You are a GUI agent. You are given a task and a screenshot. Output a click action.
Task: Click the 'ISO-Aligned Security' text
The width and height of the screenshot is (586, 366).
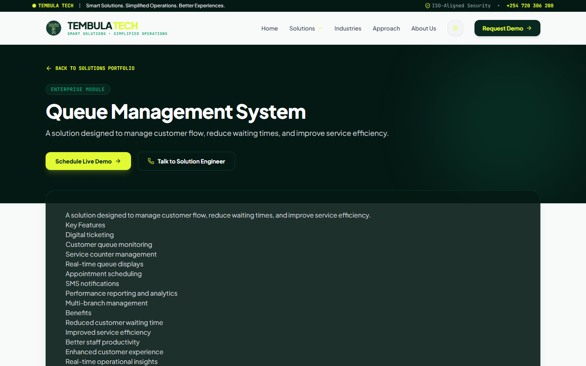click(461, 6)
